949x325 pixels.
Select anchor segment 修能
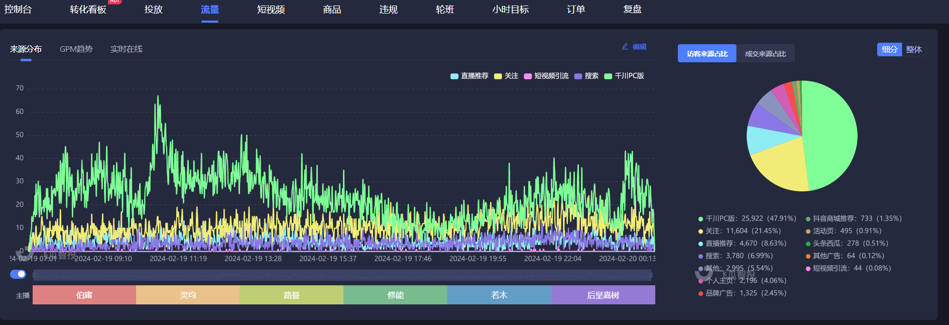[x=395, y=295]
